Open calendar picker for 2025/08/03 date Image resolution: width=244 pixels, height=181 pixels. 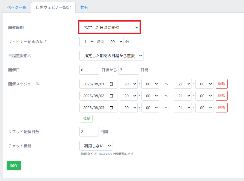click(x=111, y=108)
